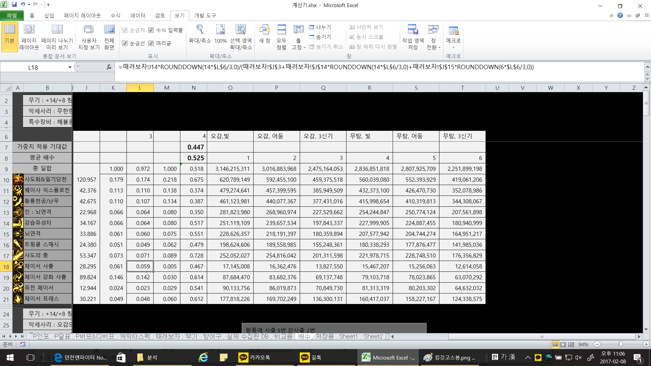The image size is (651, 366).
Task: Click Save Workspace icon
Action: (413, 30)
